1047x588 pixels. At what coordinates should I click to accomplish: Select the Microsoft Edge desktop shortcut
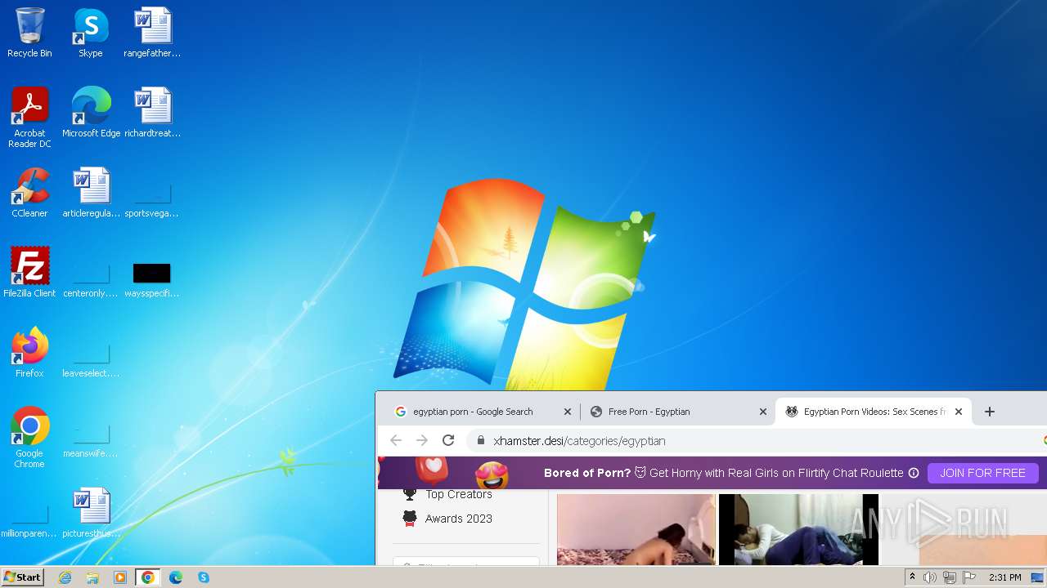tap(91, 113)
